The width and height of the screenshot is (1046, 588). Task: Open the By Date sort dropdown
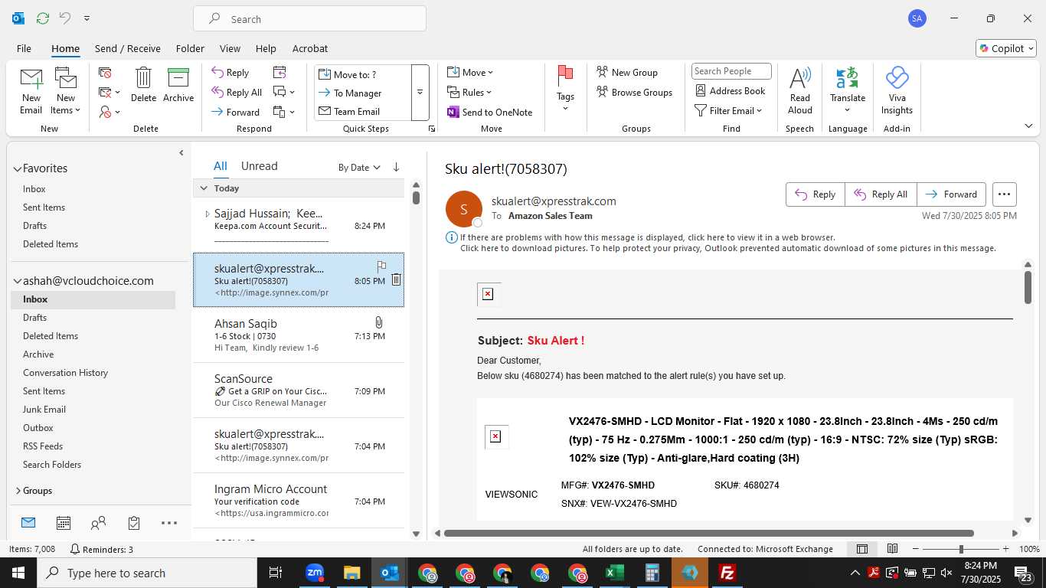359,167
